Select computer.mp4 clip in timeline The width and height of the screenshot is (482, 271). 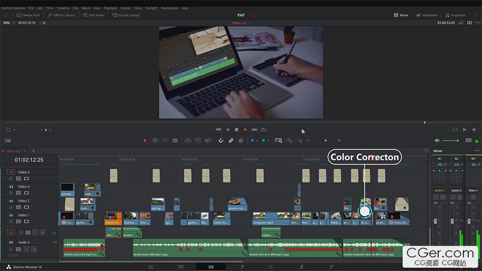coord(271,218)
